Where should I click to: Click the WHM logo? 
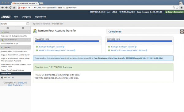6,17
